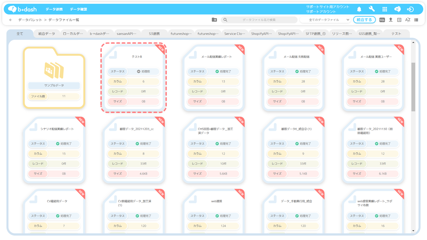This screenshot has height=240, width=427.
Task: Switch to list view icon
Action: 416,20
